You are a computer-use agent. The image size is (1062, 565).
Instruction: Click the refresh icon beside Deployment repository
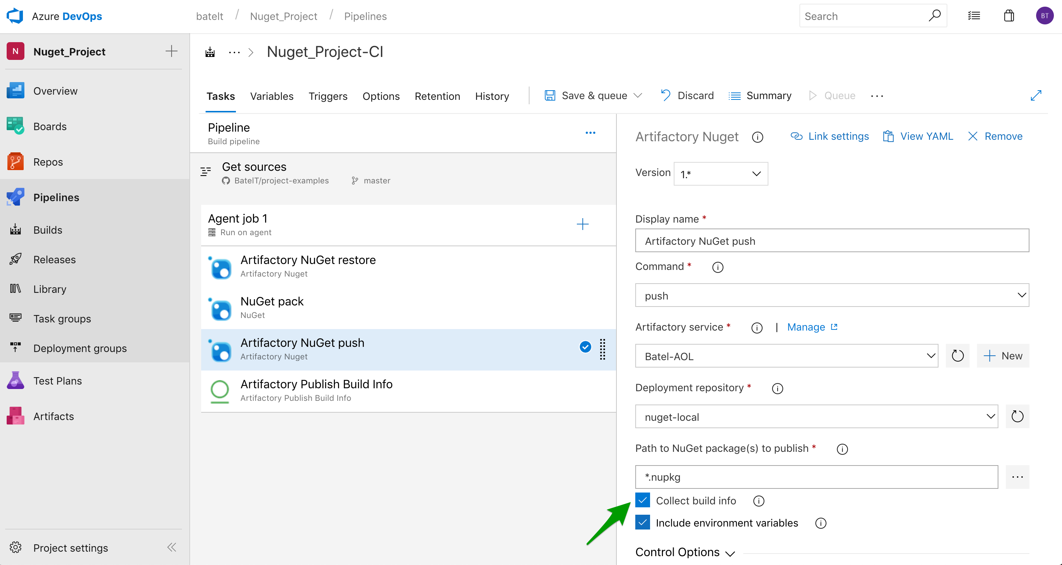(x=1017, y=416)
